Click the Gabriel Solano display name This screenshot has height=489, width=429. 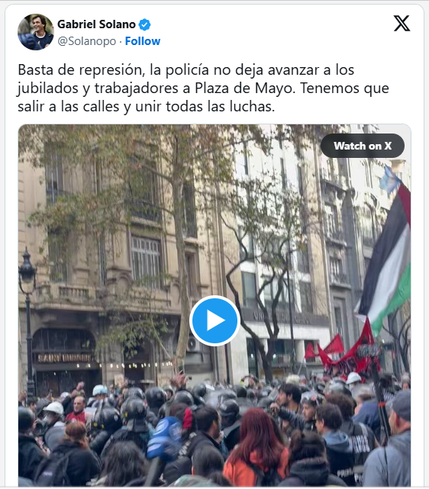pyautogui.click(x=96, y=24)
